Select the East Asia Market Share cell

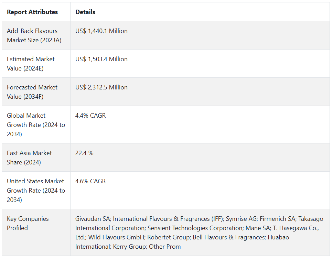tap(29, 158)
